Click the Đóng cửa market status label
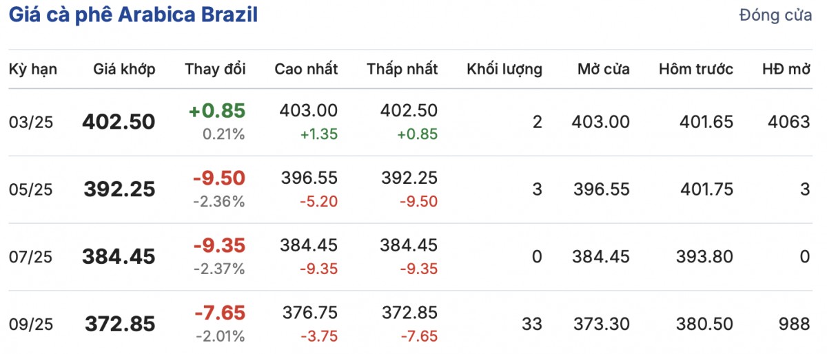 (775, 16)
